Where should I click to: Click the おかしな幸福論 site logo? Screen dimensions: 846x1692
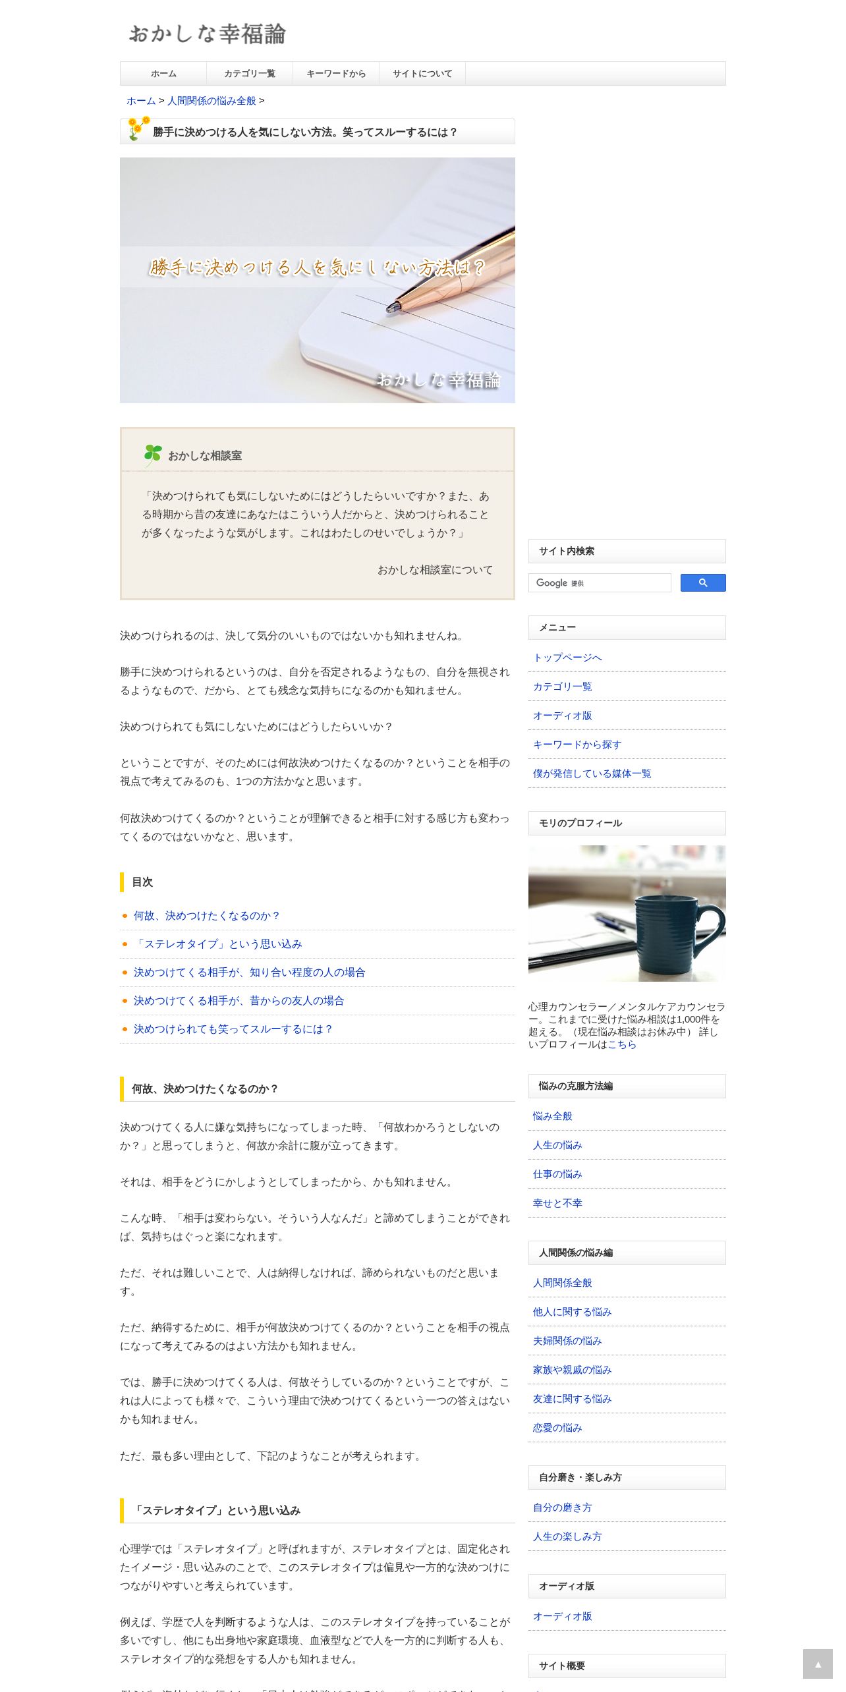coord(206,34)
